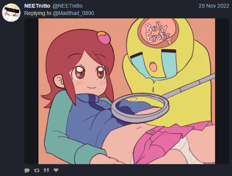
Task: Click the "Replying to" mention of Madthad_0890
Action: [73, 13]
